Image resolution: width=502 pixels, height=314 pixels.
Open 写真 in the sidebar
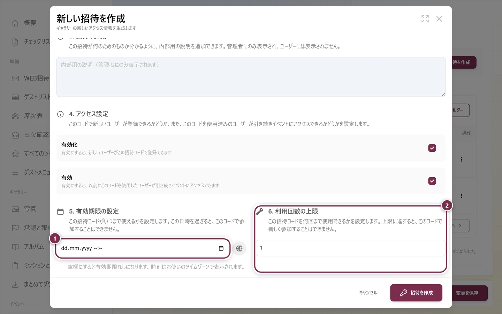(x=30, y=209)
